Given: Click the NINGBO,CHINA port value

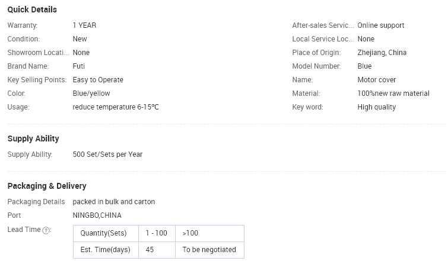Looking at the screenshot, I should [x=97, y=215].
